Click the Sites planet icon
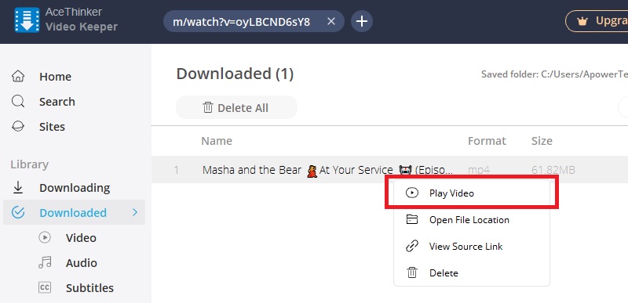628x303 pixels. [x=18, y=127]
